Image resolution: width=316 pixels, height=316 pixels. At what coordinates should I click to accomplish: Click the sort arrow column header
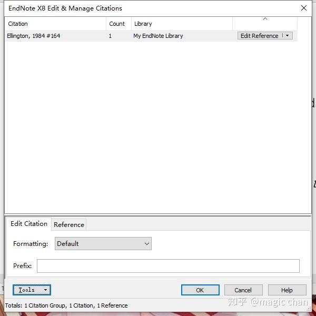(x=265, y=24)
